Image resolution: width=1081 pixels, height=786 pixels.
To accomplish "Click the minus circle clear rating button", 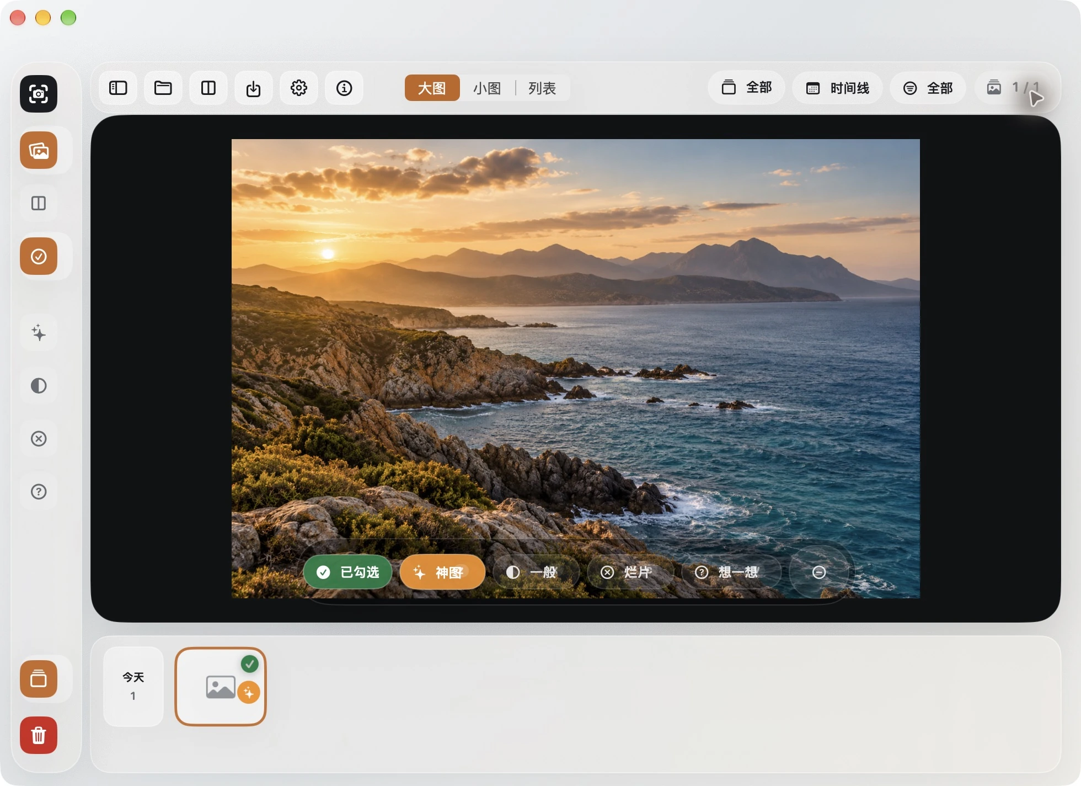I will (x=819, y=572).
